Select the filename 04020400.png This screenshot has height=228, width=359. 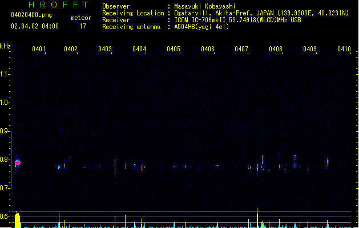coord(31,15)
